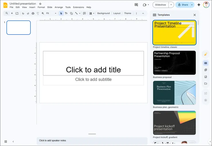This screenshot has height=146, width=212.
Task: Open the Extensions menu
Action: (x=78, y=7)
